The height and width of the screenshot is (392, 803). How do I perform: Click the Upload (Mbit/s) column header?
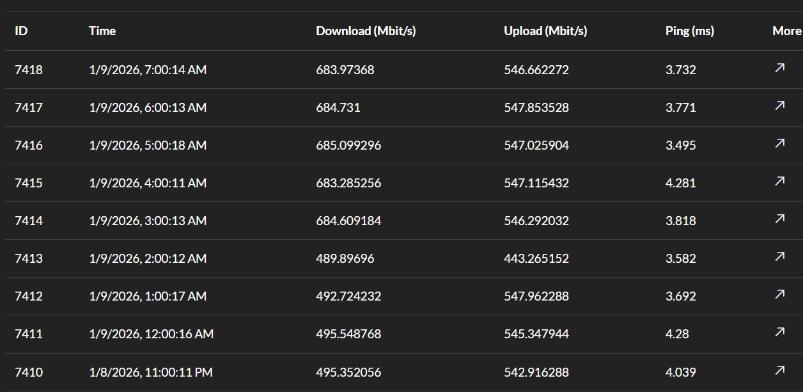click(545, 31)
